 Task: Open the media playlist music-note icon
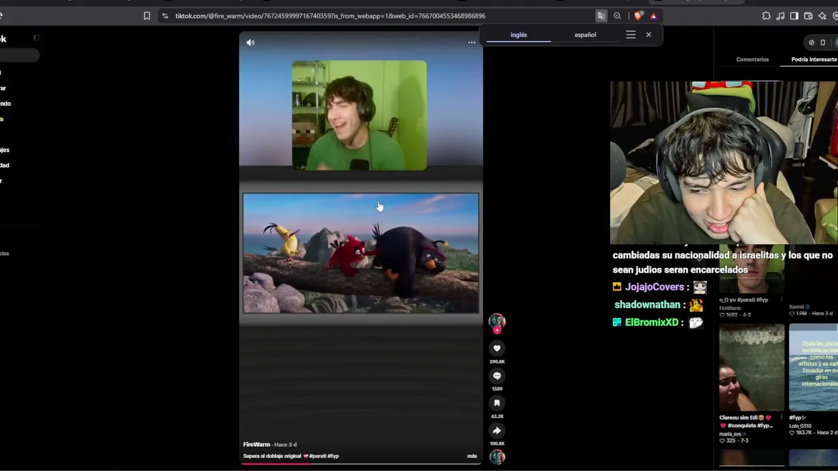[x=780, y=16]
